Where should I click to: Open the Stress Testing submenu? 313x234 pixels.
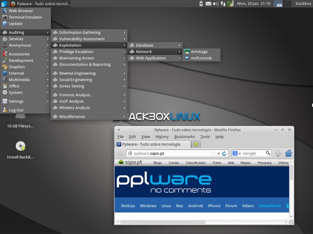click(x=89, y=86)
